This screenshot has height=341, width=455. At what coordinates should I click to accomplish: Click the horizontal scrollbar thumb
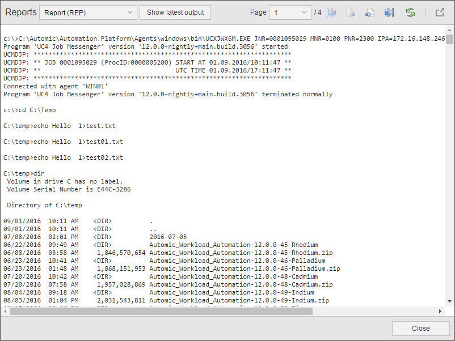pos(161,311)
